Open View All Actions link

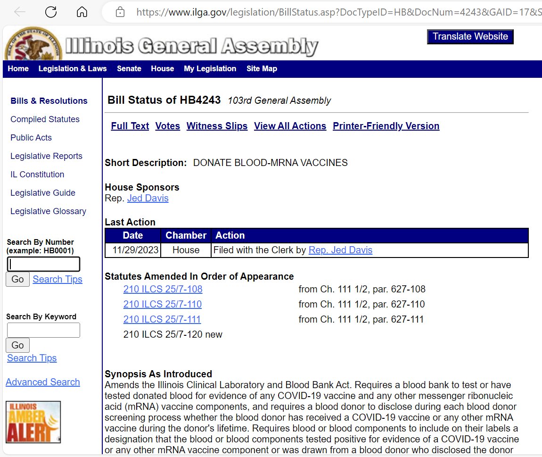pos(290,126)
